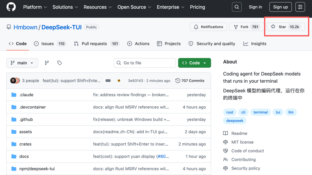Image resolution: width=312 pixels, height=175 pixels.
Task: Select the Code tab
Action: [x=18, y=44]
